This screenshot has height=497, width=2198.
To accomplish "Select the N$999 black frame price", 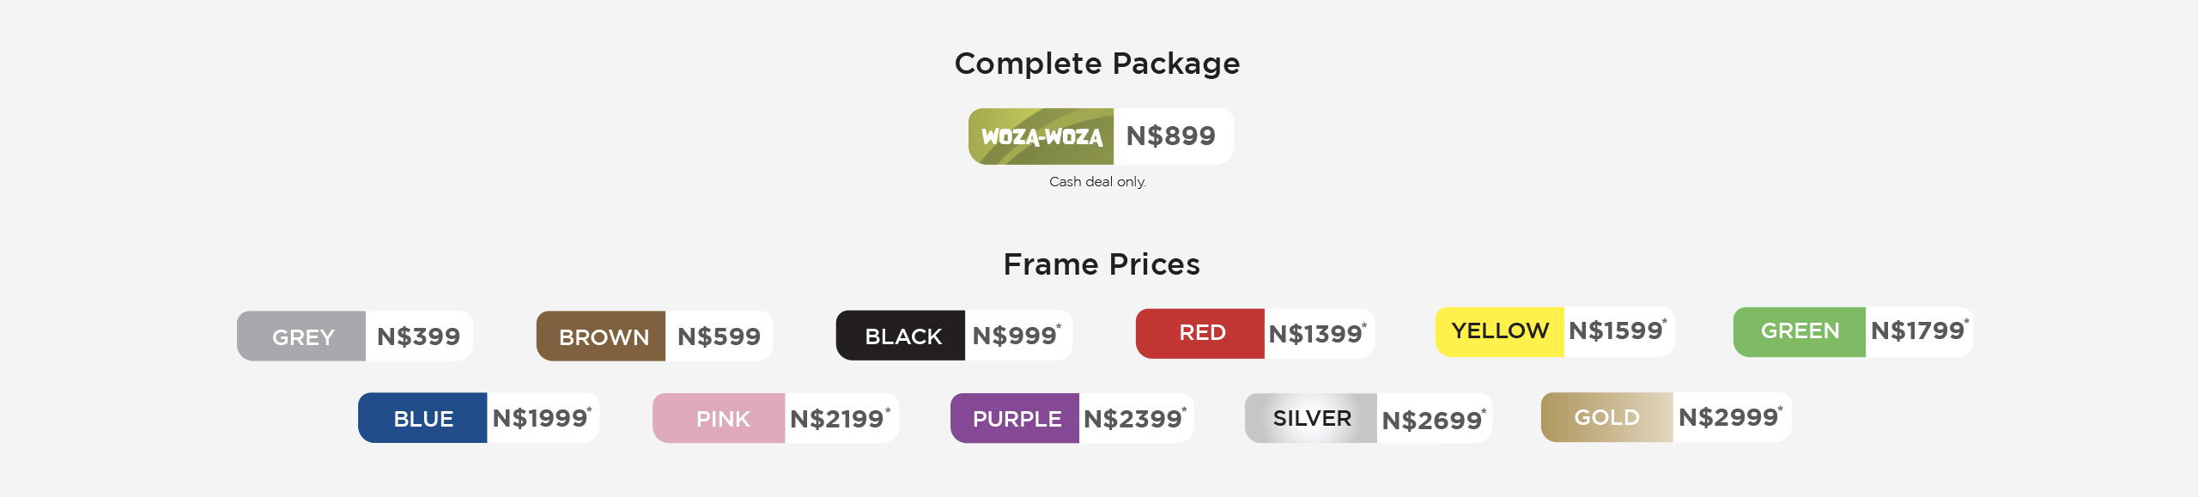I will coord(1017,335).
